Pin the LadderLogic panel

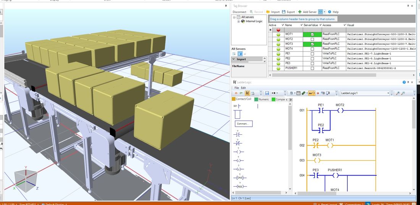(x=408, y=82)
